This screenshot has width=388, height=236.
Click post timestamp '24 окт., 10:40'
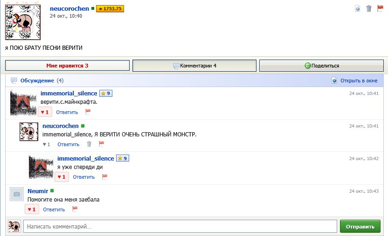tap(66, 16)
